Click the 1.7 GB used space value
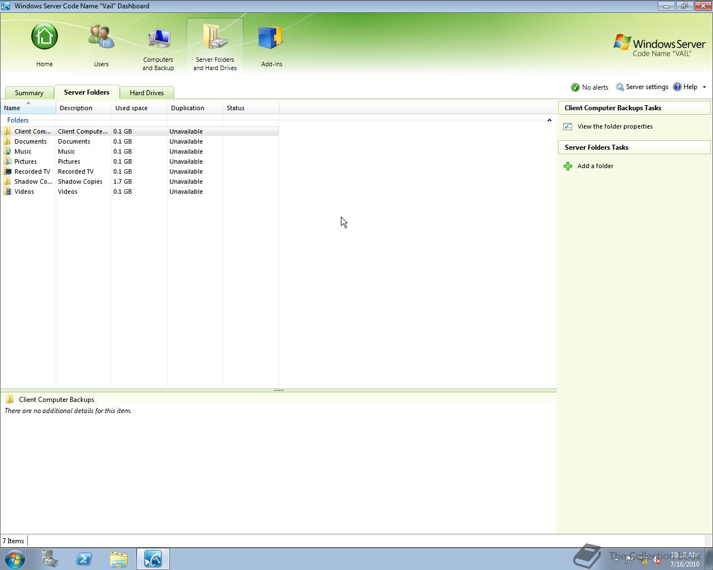This screenshot has width=713, height=570. click(123, 181)
